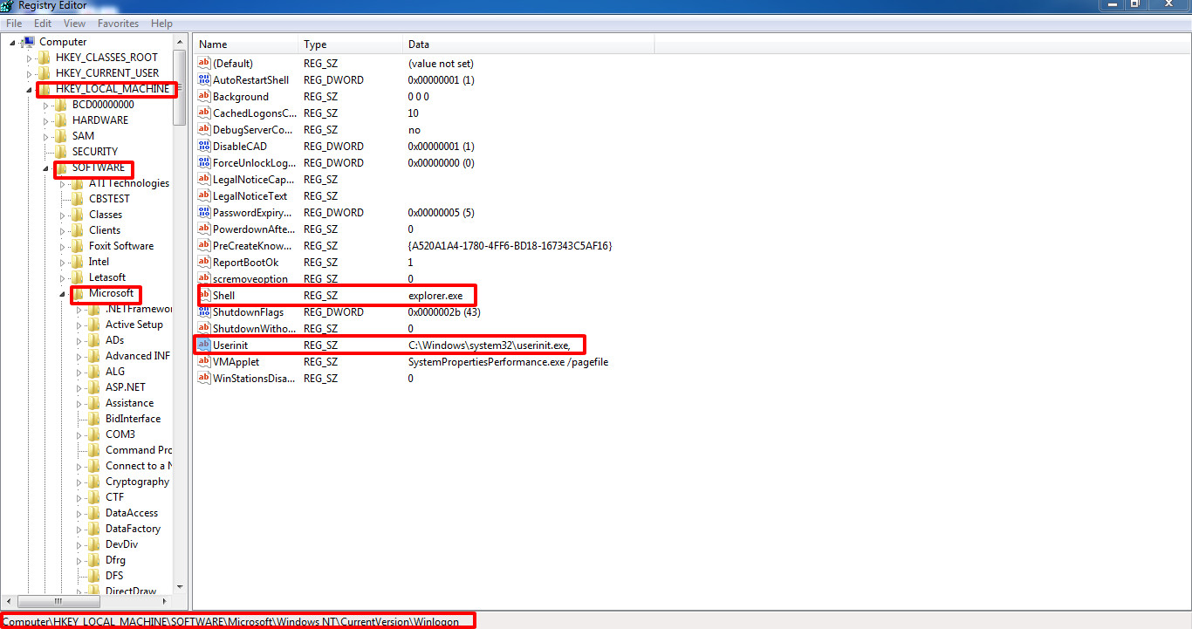Click the SAM folder icon
The image size is (1192, 629).
coord(61,136)
